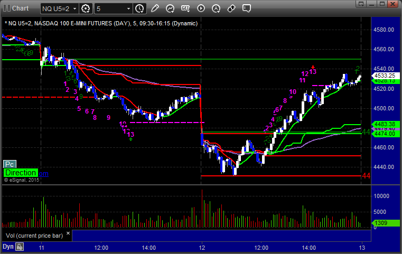Maximize the chart window
Screen dimensions: 402x254
pyautogui.click(x=382, y=4)
